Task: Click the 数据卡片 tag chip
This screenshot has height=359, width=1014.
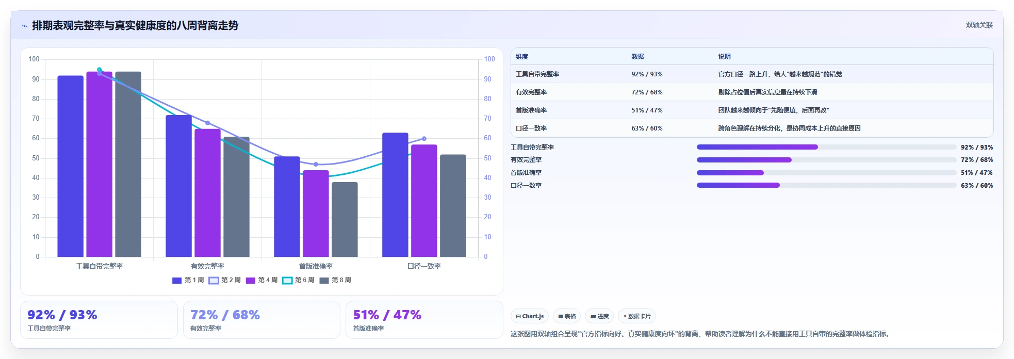Action: [x=636, y=316]
